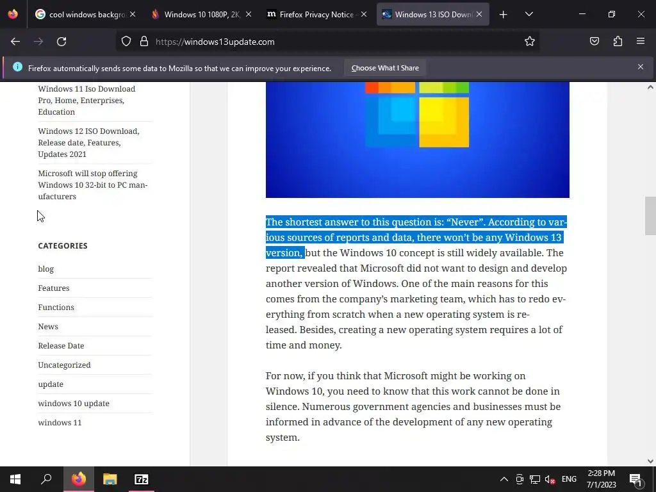Viewport: 656px width, 492px height.
Task: Open the Windows Start menu
Action: [x=15, y=479]
